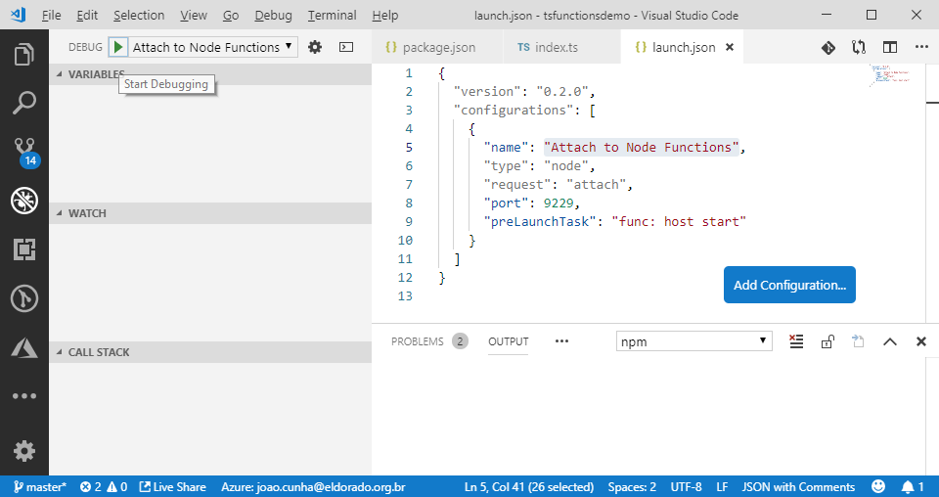Open the git changes diamond icon
This screenshot has height=497, width=939.
[828, 47]
